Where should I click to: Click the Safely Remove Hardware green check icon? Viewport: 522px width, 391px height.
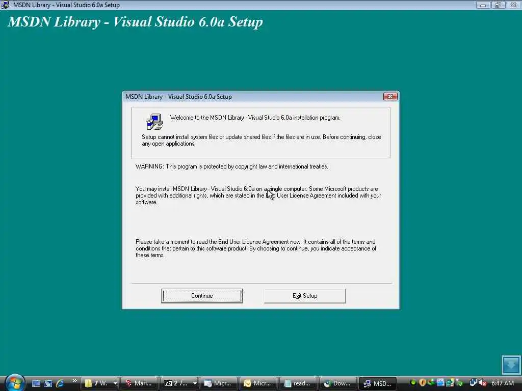(459, 383)
